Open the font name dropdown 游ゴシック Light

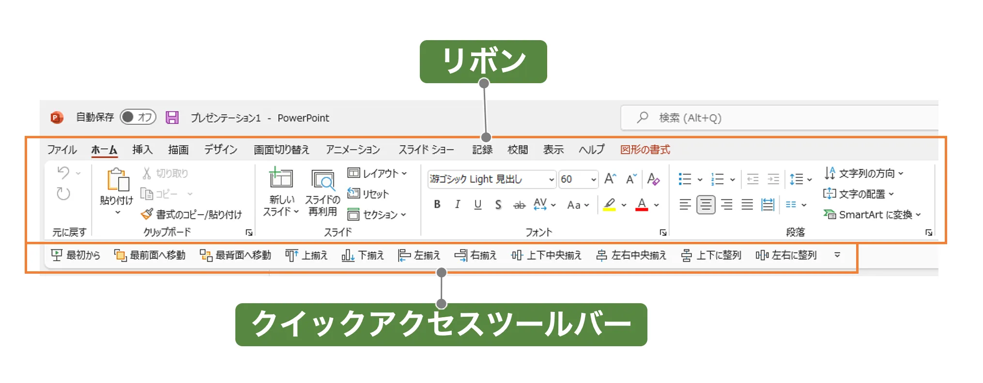(x=551, y=179)
